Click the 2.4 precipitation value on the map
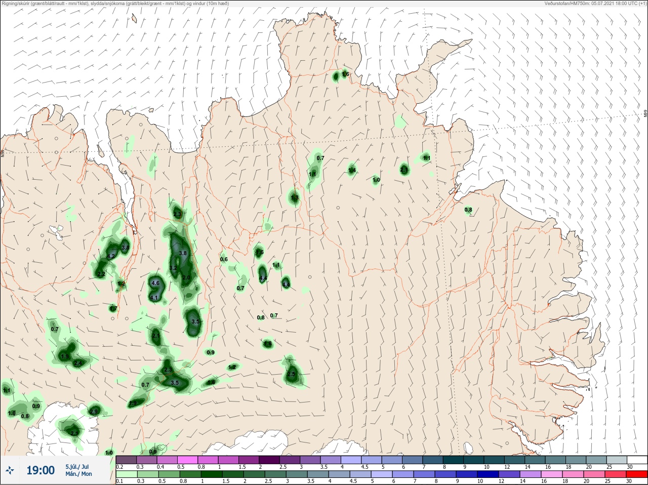Viewport: 648px width, 485px height. click(x=78, y=363)
